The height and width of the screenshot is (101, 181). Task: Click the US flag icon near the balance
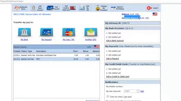155,14
